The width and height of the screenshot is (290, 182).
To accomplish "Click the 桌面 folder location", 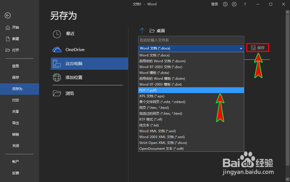I will coord(157,31).
